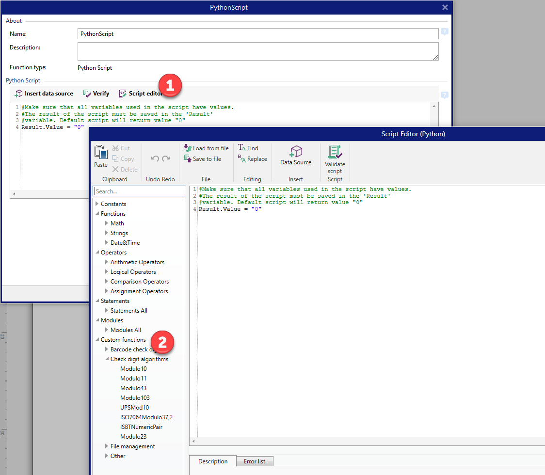545x475 pixels.
Task: Click the Data Source cube icon
Action: pos(296,152)
